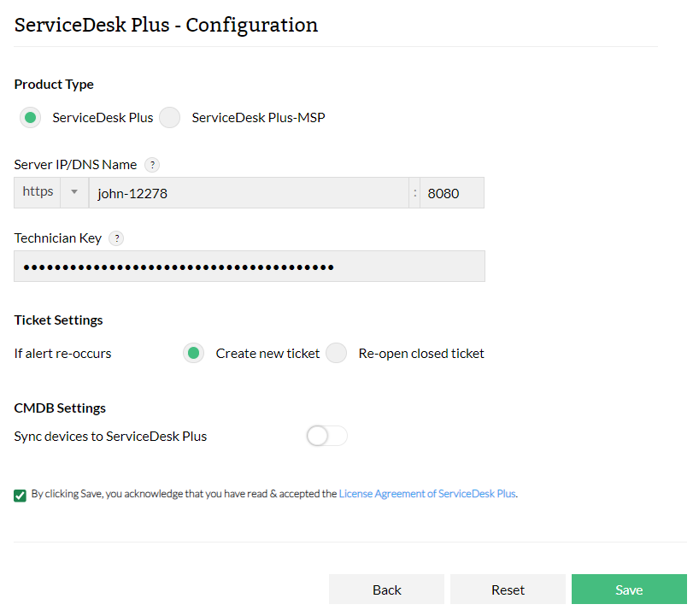Select the ServiceDesk Plus product type
The image size is (699, 616).
[30, 118]
